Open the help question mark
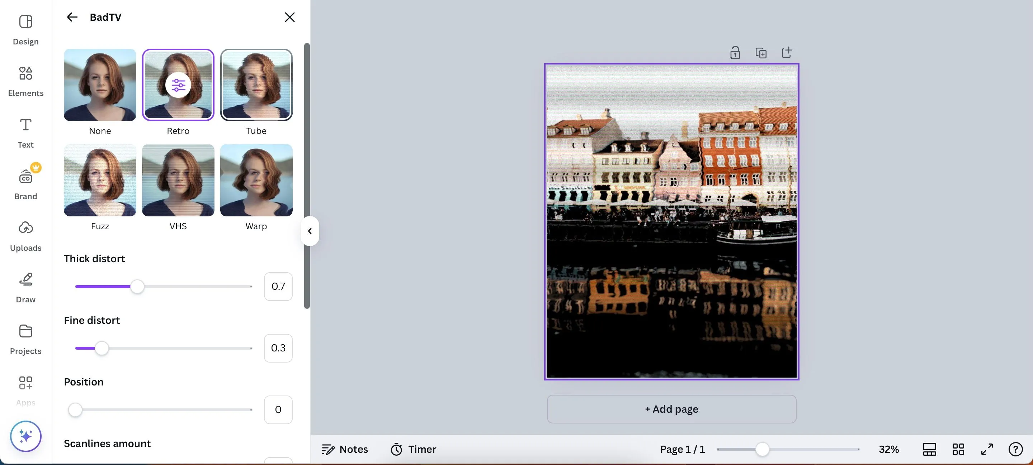 [x=1016, y=449]
